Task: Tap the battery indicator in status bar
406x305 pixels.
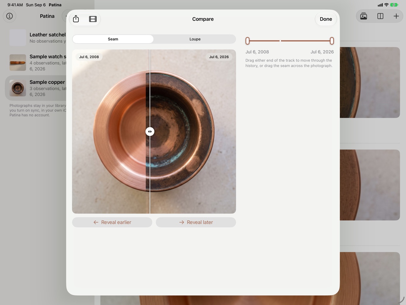Action: click(x=394, y=5)
